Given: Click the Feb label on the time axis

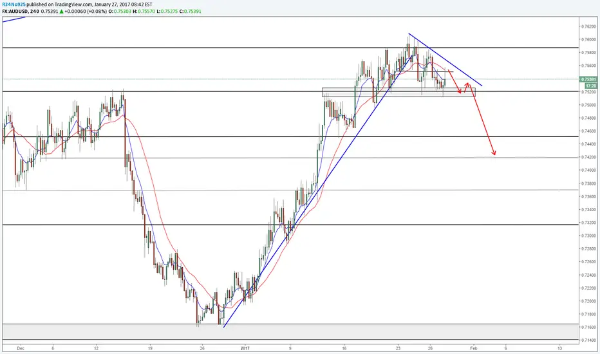Looking at the screenshot, I should tap(473, 348).
